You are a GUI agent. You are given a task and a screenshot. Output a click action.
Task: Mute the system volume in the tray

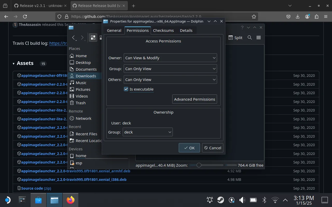(242, 200)
